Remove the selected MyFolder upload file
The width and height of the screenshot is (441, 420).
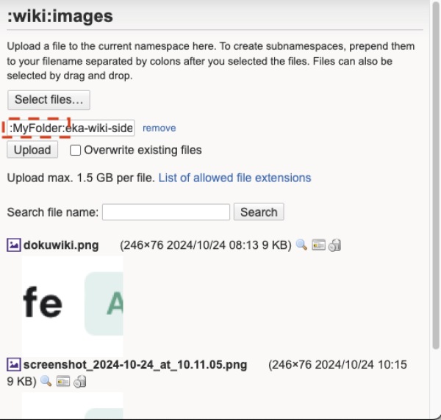tap(159, 128)
